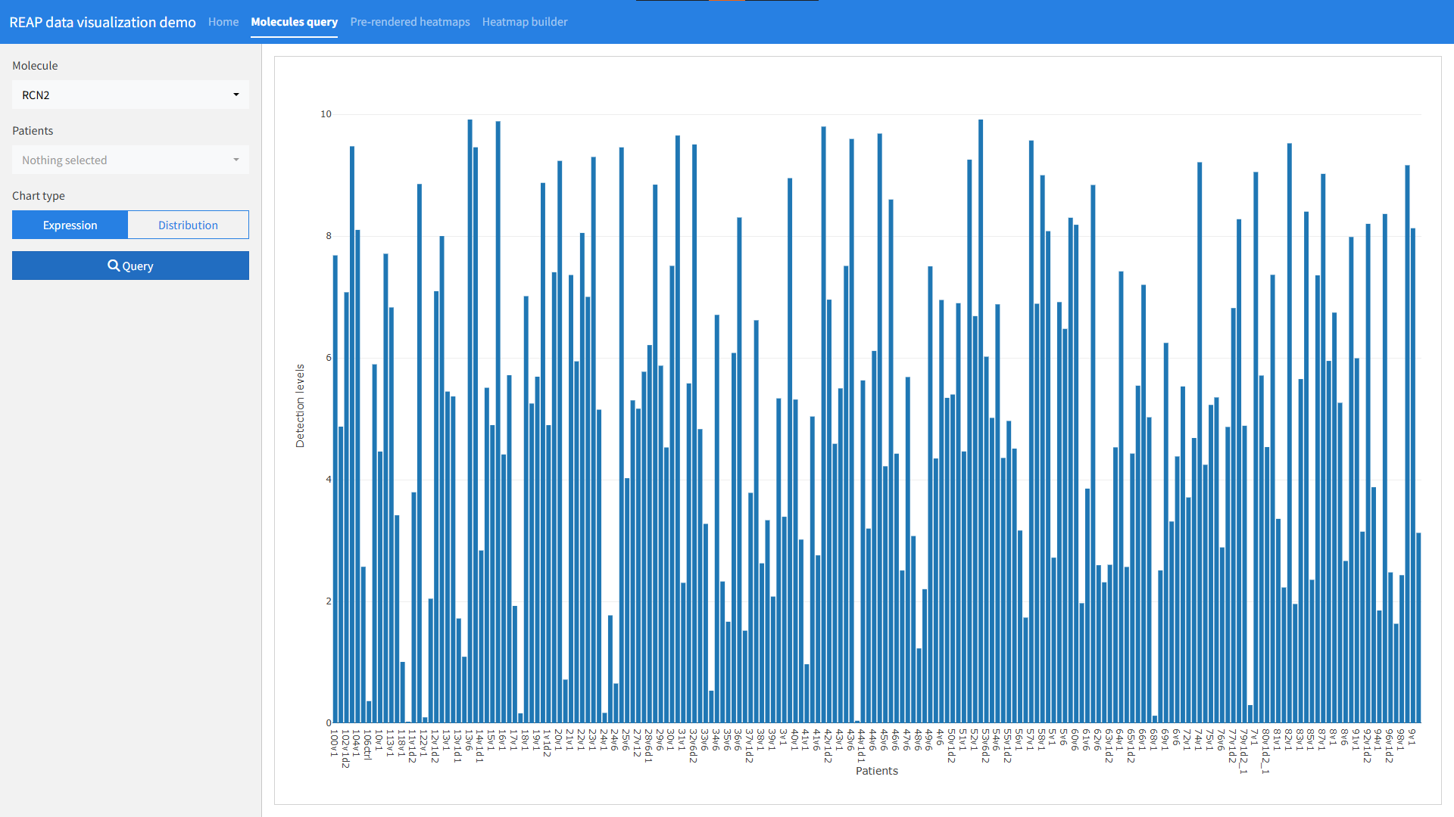Click the Patients axis title below chart

coord(876,771)
